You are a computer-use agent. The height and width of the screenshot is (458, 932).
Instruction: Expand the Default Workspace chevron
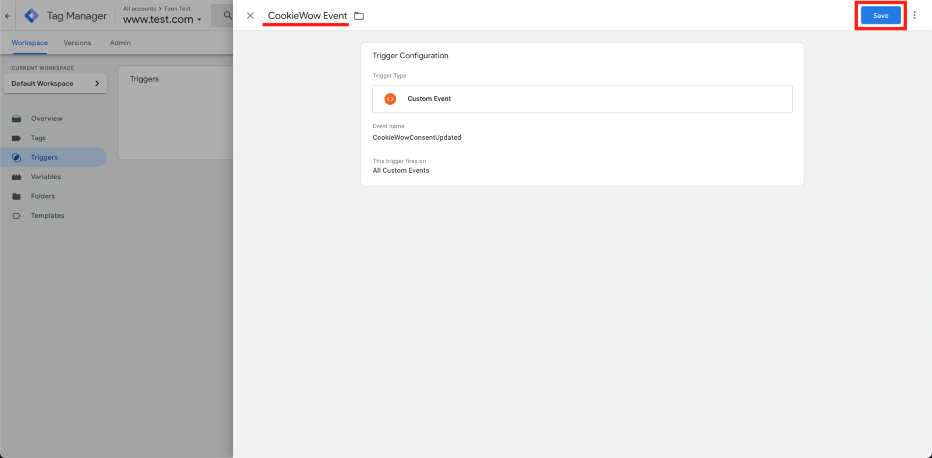pos(97,84)
